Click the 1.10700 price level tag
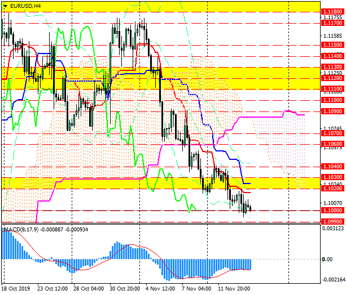 [x=330, y=133]
